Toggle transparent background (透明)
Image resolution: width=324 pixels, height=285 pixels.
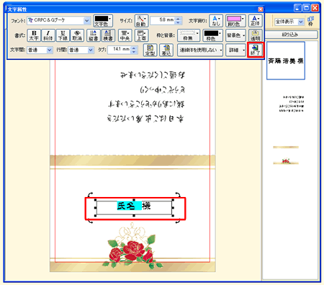(255, 35)
